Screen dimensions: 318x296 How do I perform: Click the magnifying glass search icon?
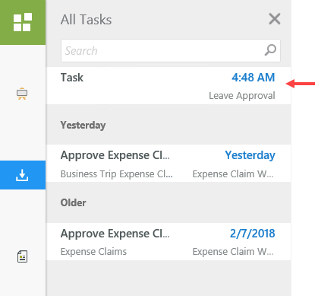tap(270, 50)
